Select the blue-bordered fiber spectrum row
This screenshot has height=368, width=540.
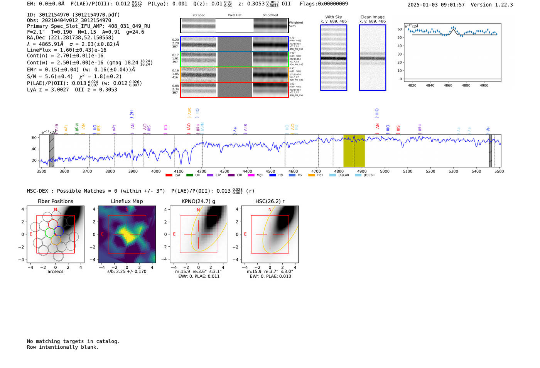coord(234,44)
